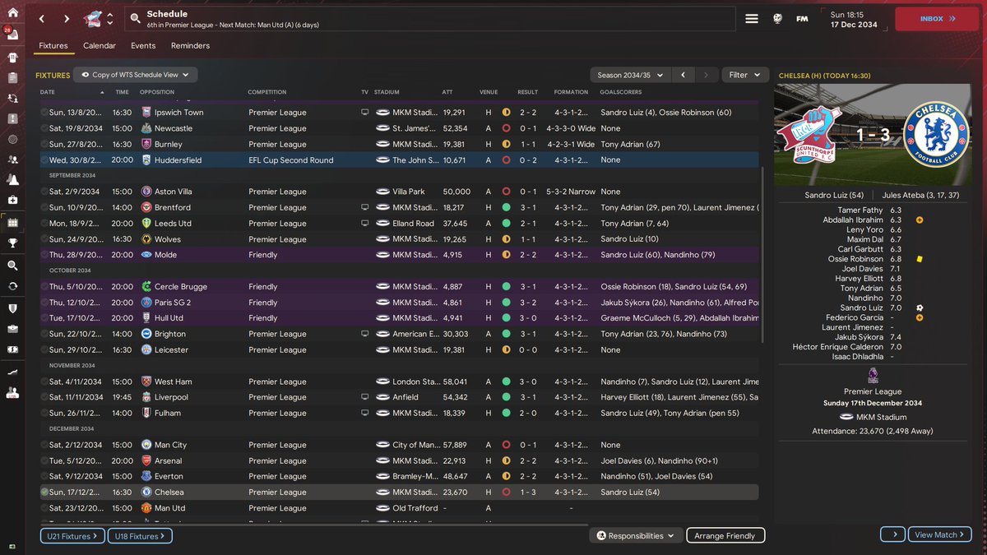Switch to the Events tab

143,46
